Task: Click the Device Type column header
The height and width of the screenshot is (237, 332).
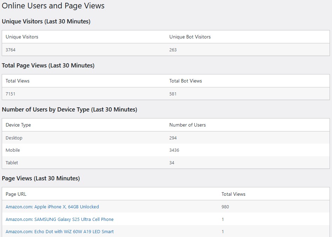Action: tap(18, 125)
